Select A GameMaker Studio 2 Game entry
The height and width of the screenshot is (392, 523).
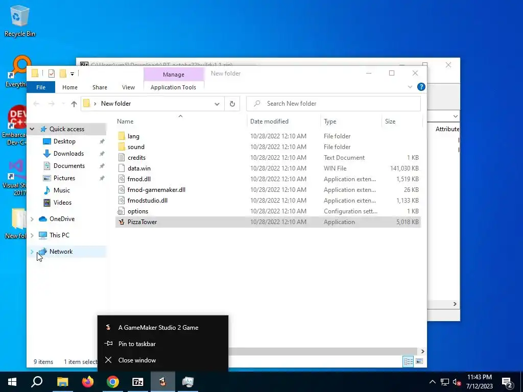coord(163,328)
